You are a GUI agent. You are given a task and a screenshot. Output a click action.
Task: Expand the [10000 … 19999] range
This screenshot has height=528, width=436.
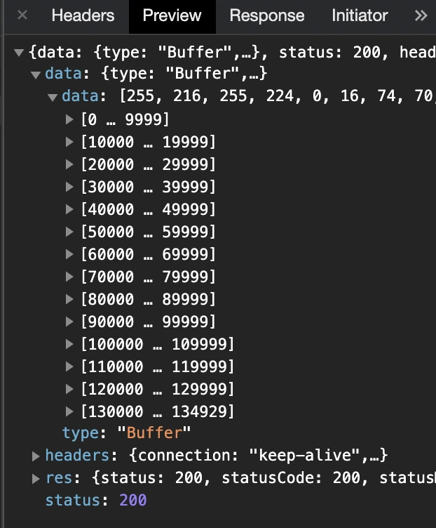69,142
